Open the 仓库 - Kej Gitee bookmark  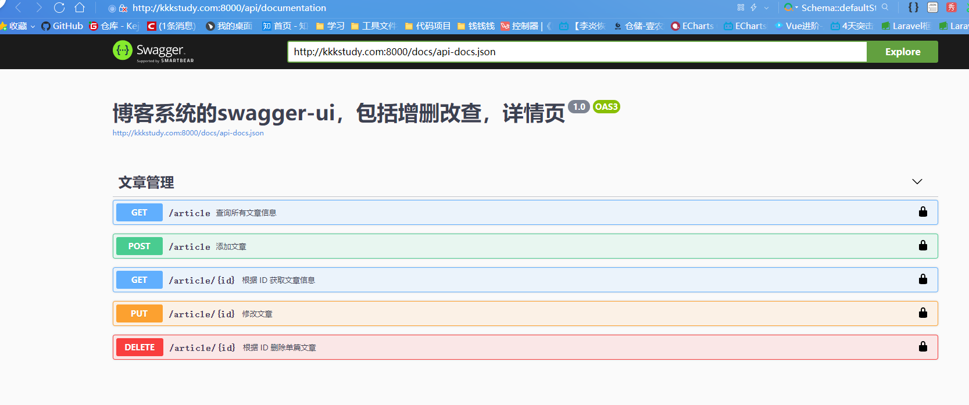point(114,26)
